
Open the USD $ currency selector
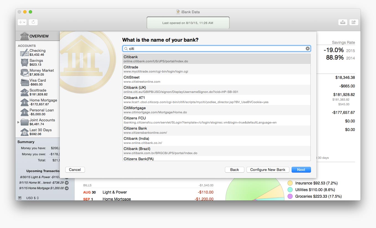point(32,198)
